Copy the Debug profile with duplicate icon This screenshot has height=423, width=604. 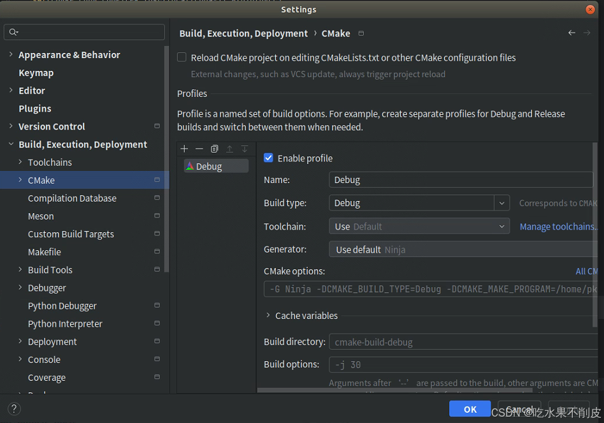pos(214,149)
